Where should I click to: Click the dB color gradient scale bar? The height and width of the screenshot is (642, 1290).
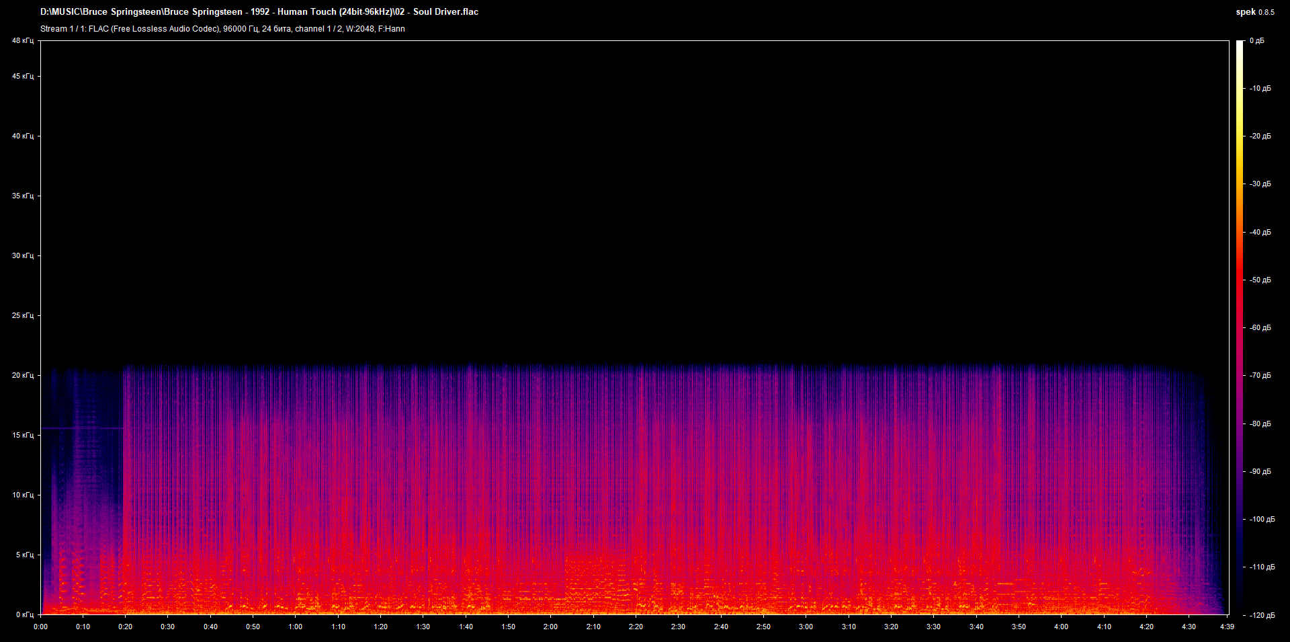pyautogui.click(x=1240, y=327)
